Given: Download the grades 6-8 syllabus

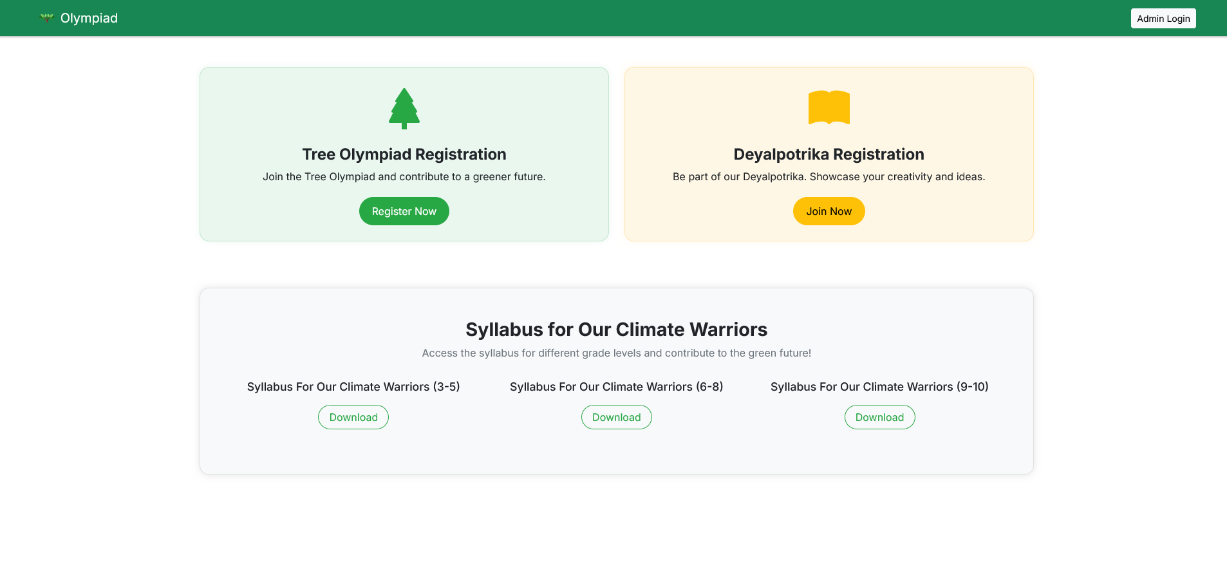Looking at the screenshot, I should coord(617,417).
